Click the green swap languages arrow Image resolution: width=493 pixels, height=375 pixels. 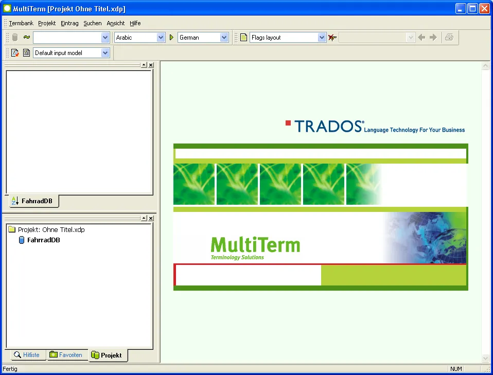coord(171,38)
